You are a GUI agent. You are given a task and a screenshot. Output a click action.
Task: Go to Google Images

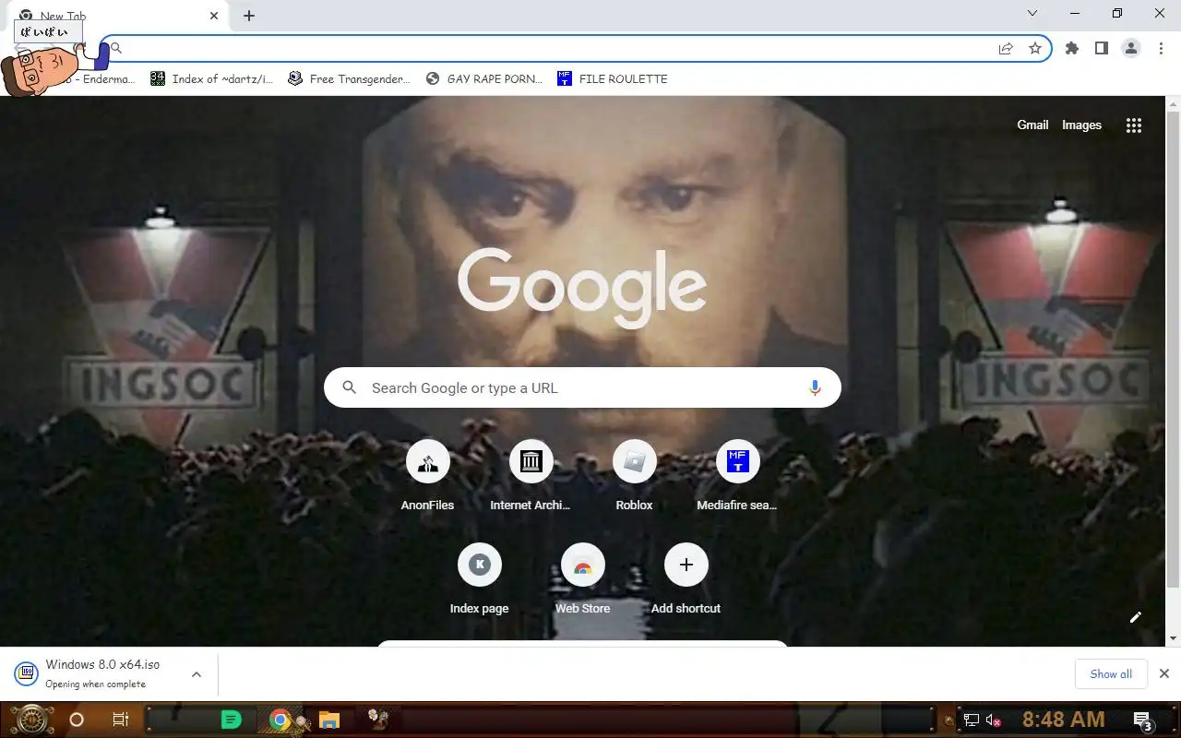[1081, 125]
